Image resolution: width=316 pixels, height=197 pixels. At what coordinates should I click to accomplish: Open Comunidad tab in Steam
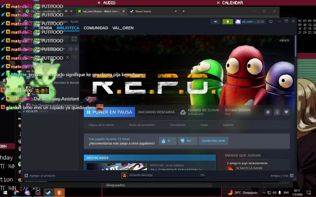[x=96, y=28]
